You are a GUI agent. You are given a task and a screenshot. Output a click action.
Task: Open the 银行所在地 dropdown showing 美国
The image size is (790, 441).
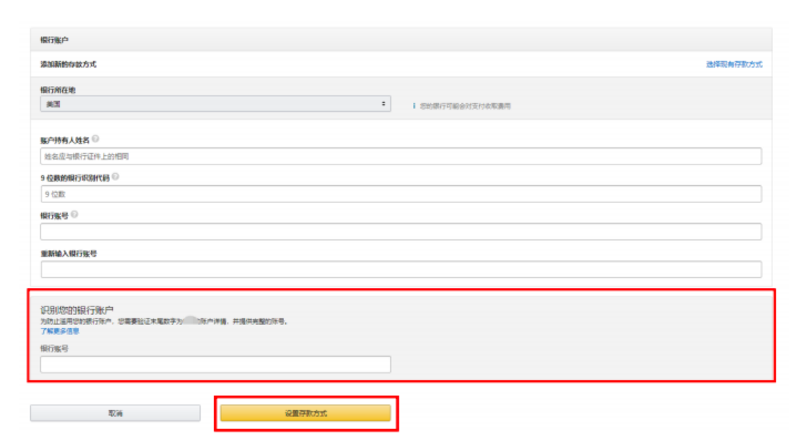[x=216, y=104]
